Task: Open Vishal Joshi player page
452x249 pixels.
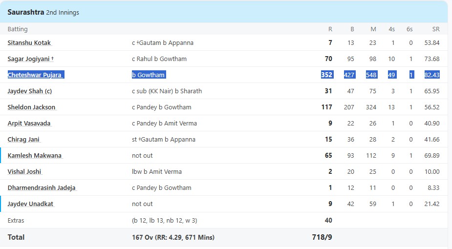Action: 24,171
